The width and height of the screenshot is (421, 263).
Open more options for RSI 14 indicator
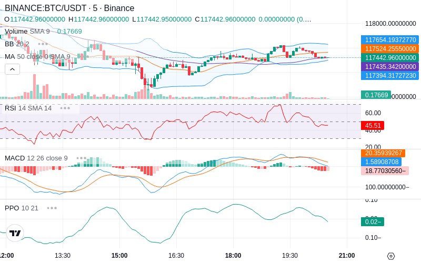(x=65, y=108)
